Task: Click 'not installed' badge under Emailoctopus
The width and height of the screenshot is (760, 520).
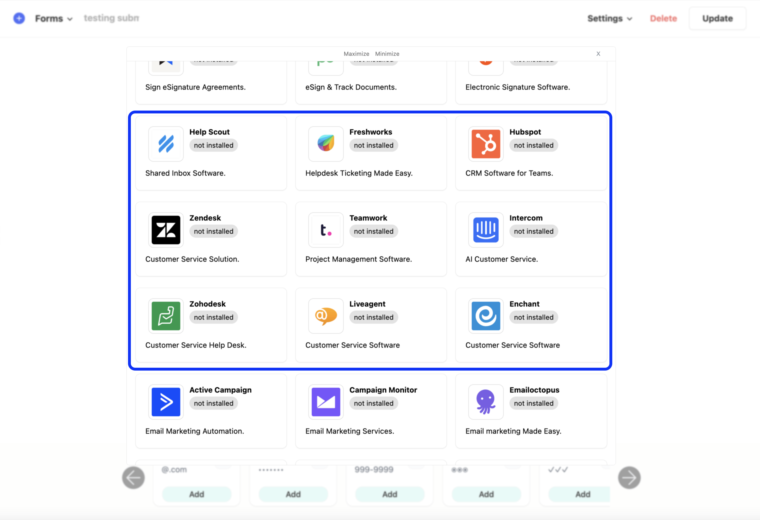Action: tap(534, 403)
